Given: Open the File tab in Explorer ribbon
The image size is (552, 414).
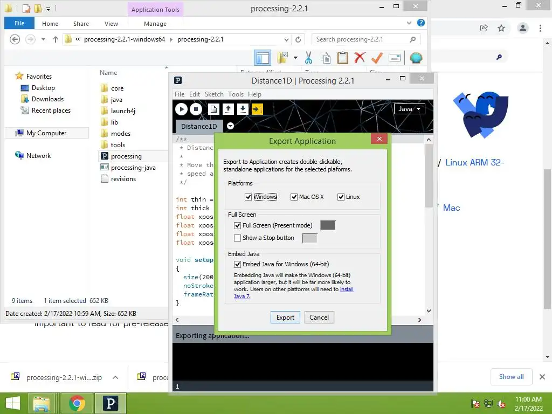Looking at the screenshot, I should tap(19, 23).
